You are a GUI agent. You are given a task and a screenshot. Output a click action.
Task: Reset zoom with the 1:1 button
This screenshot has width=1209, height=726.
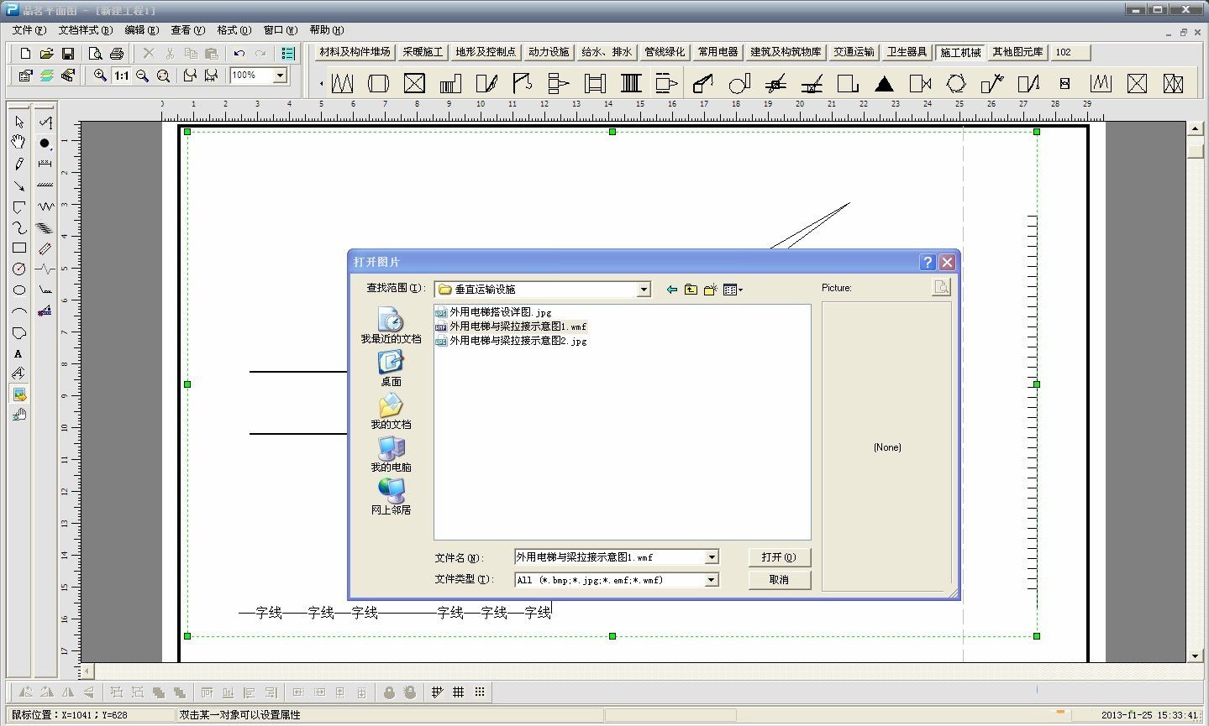click(122, 76)
